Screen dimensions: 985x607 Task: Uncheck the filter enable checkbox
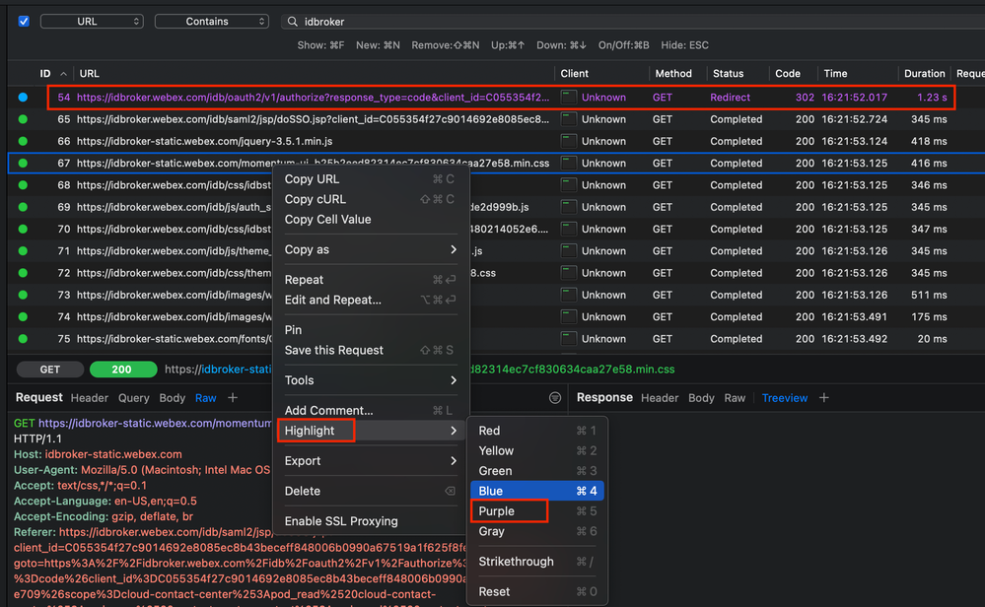click(24, 22)
